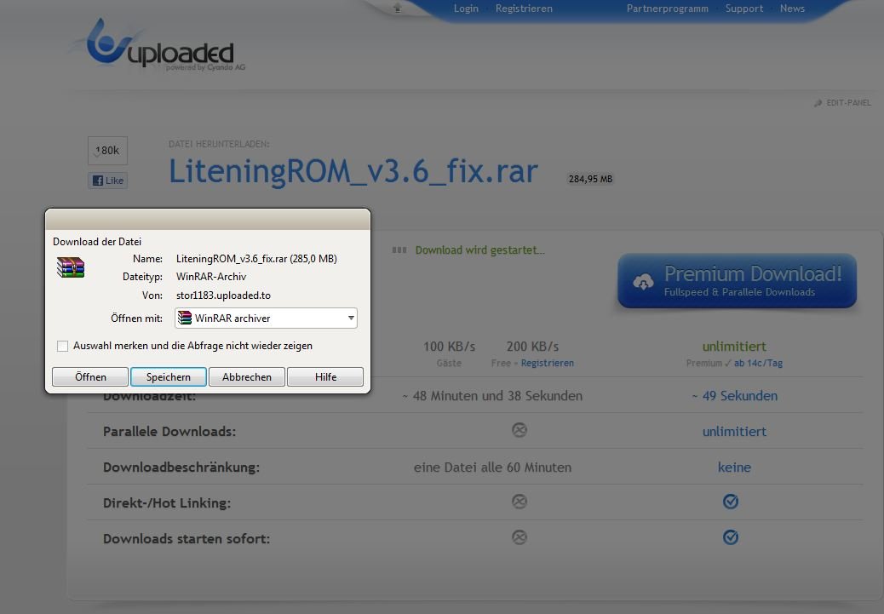Click the crossed-out icon for Parallele Downloads
Viewport: 884px width, 614px height.
click(519, 430)
